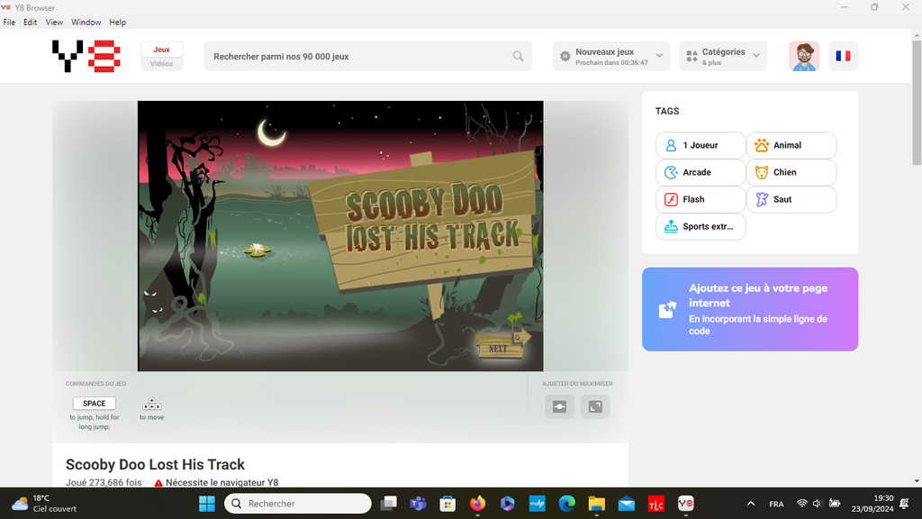
Task: Open the user avatar profile
Action: (804, 56)
